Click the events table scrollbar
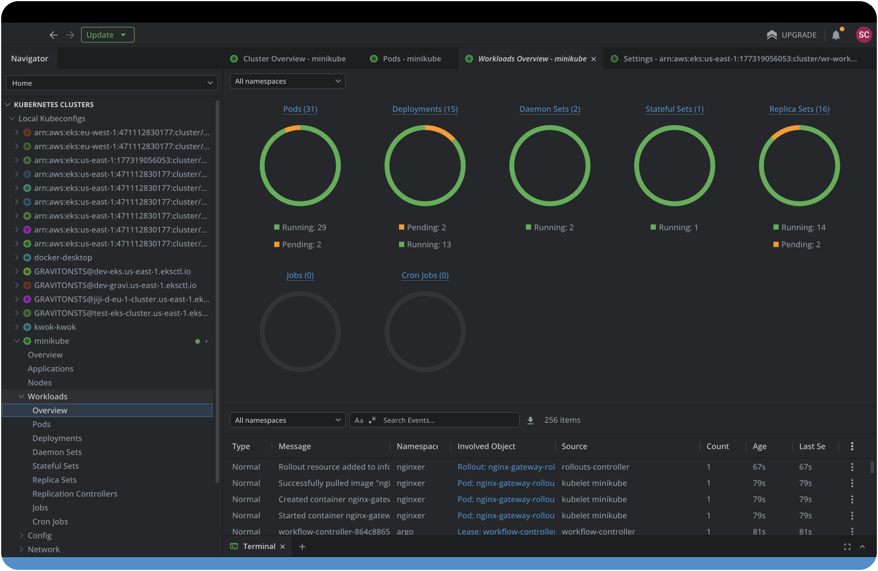 coord(872,467)
